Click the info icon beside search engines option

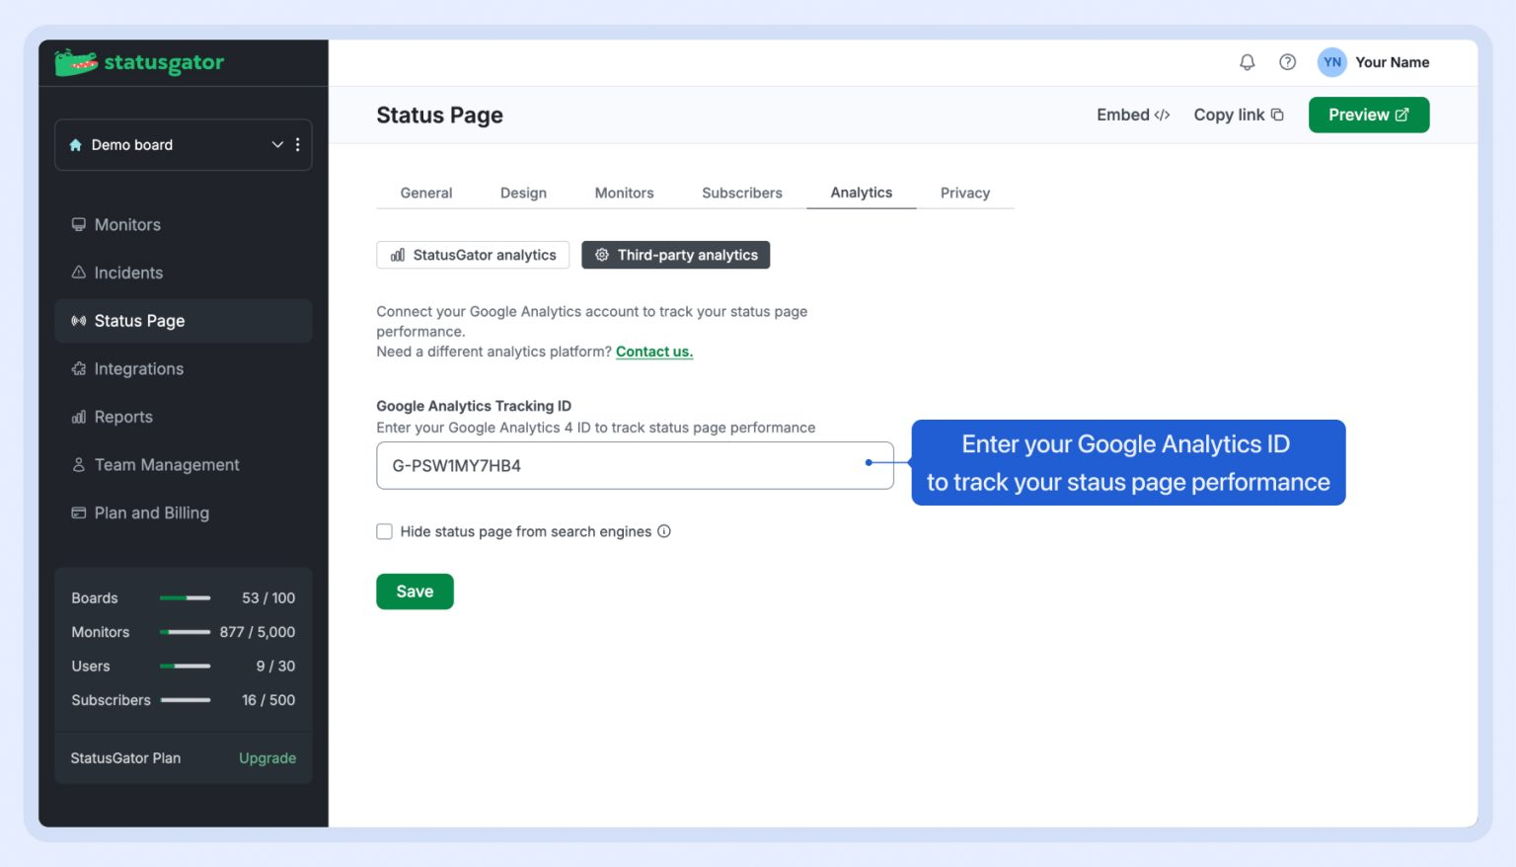pyautogui.click(x=664, y=531)
